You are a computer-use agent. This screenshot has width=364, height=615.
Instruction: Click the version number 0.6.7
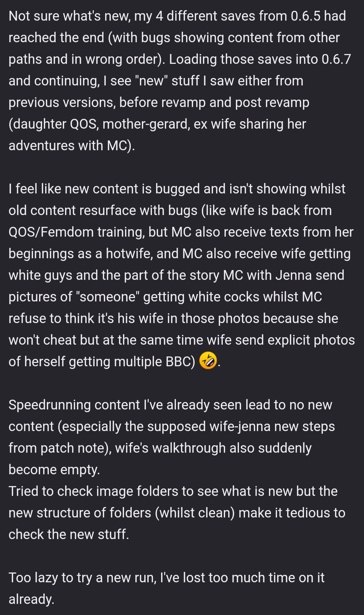[x=336, y=59]
